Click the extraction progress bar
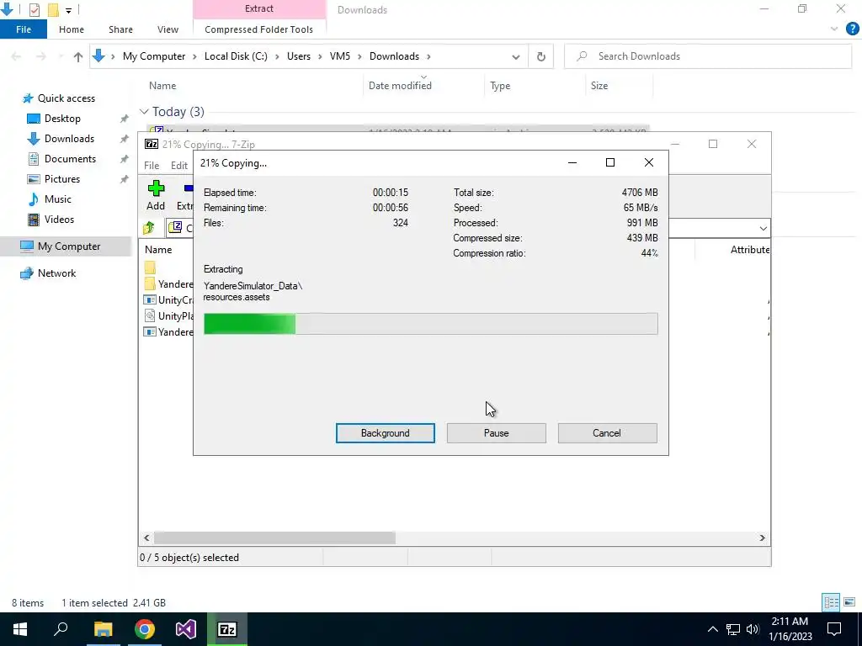Screen dimensions: 862x646 coord(430,324)
